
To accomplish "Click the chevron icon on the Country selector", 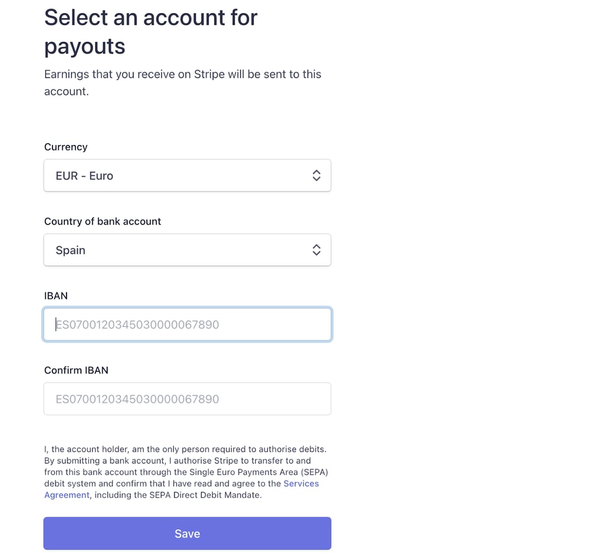I will pyautogui.click(x=316, y=250).
